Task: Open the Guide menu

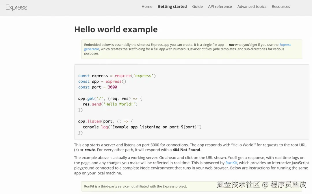Action: [x=197, y=7]
